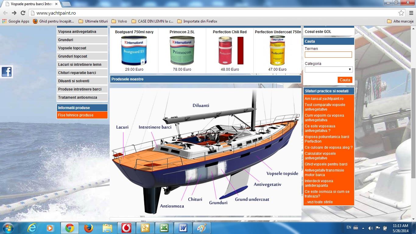
Task: Click the Perfection Chili Red color swatch
Action: pos(240,51)
